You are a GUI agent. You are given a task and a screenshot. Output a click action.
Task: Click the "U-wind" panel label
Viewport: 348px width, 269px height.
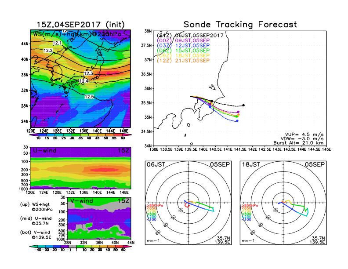coord(45,151)
